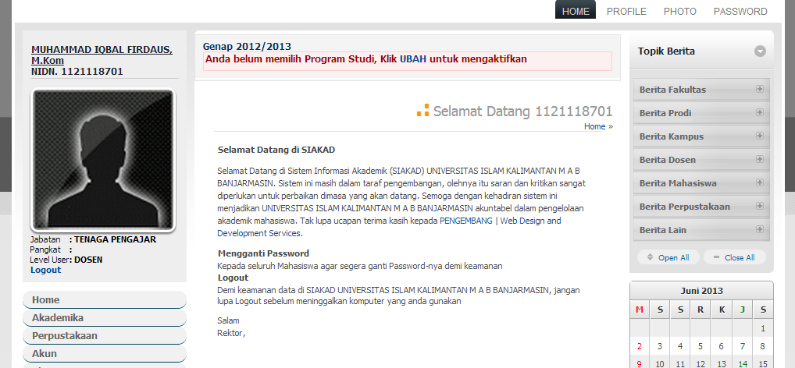Open the PENGEMBANG link

pos(466,221)
